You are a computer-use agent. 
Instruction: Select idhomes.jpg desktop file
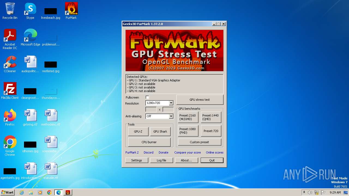click(x=30, y=146)
